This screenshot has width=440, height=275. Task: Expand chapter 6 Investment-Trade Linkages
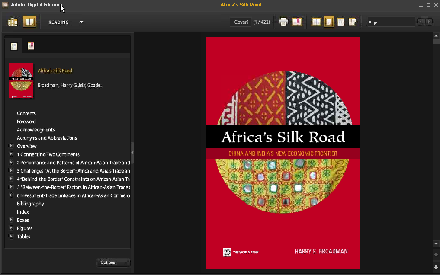(x=11, y=195)
